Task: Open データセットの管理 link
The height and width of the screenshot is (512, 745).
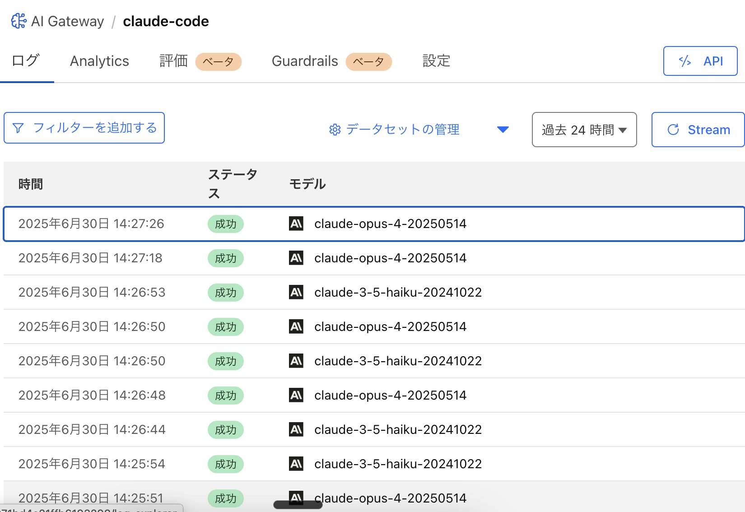Action: pyautogui.click(x=394, y=130)
